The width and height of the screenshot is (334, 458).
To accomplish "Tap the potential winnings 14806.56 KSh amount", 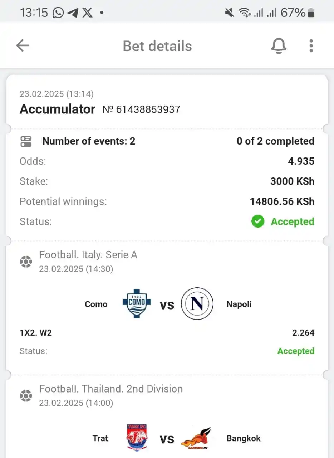I will tap(282, 201).
